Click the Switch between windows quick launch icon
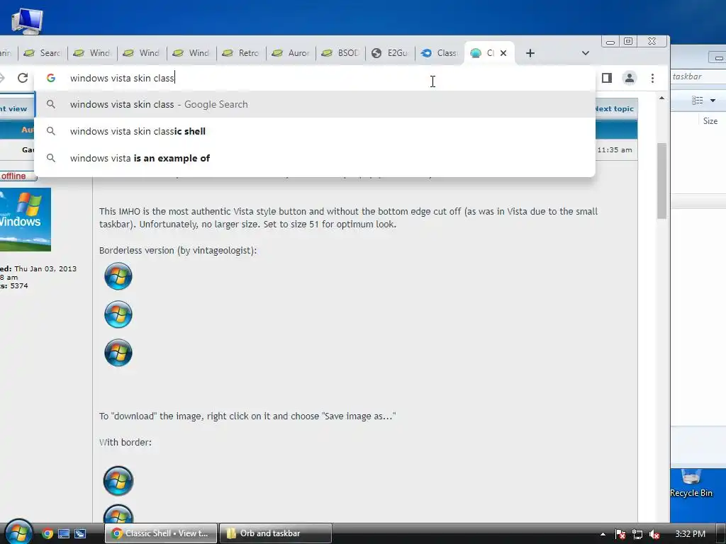 (80, 534)
